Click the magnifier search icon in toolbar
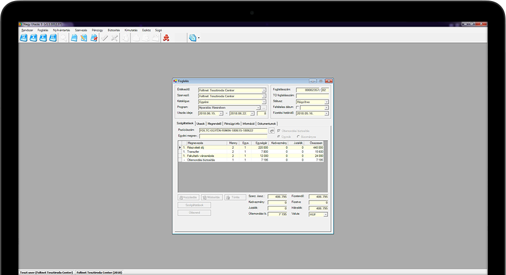The width and height of the screenshot is (506, 275). pyautogui.click(x=64, y=38)
